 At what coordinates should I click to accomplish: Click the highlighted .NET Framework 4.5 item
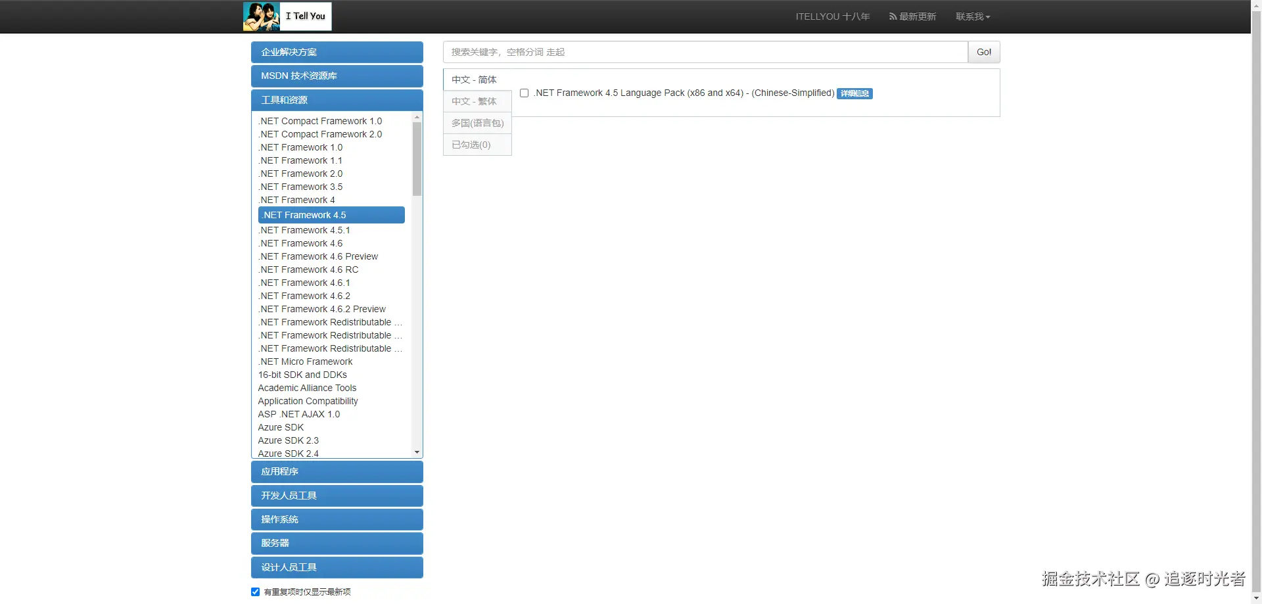[331, 215]
